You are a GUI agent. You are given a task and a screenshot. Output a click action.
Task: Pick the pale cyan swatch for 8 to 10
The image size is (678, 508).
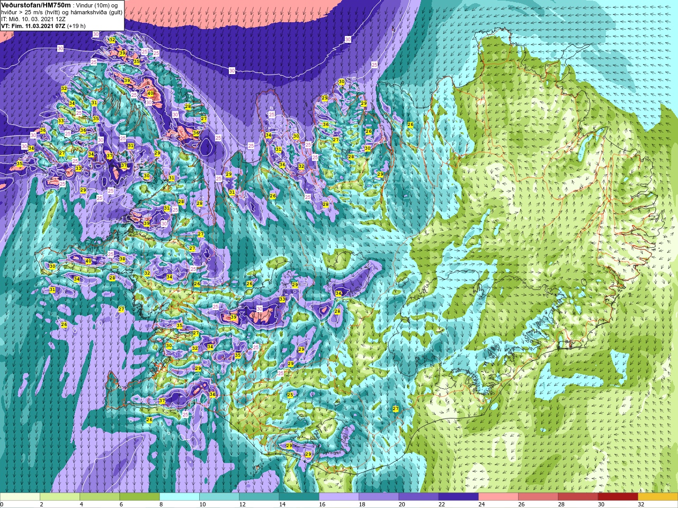click(180, 497)
